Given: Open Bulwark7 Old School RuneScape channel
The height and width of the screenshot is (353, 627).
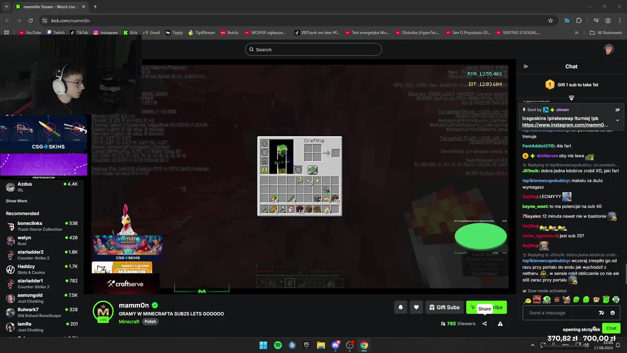Looking at the screenshot, I should [42, 312].
